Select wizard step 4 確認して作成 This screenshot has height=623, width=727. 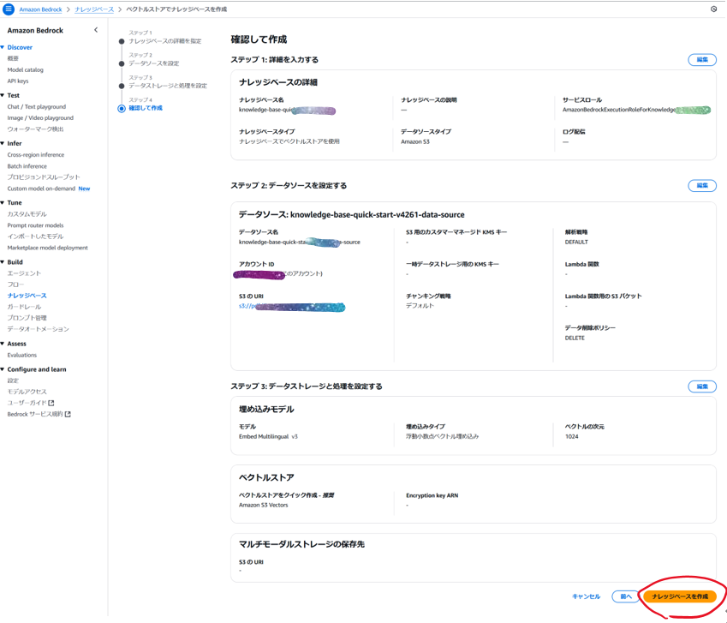click(146, 108)
